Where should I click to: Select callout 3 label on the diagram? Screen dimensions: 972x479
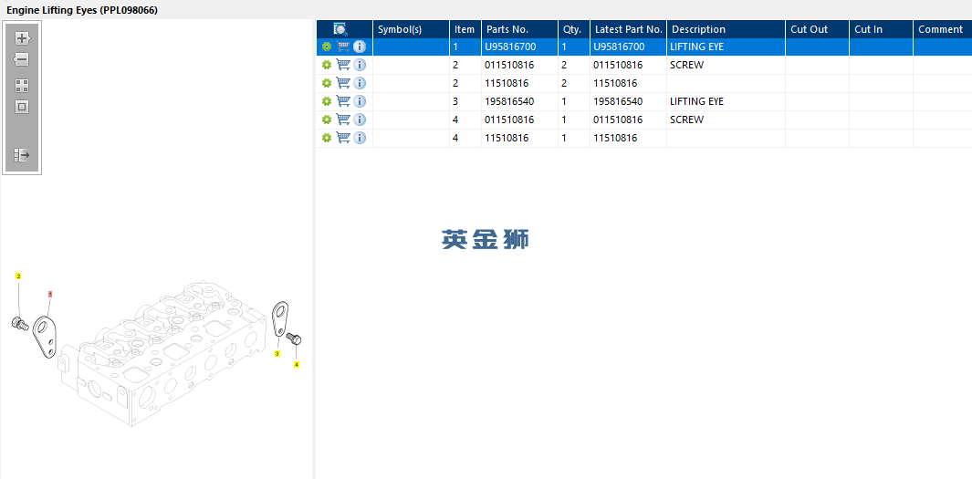coord(277,353)
